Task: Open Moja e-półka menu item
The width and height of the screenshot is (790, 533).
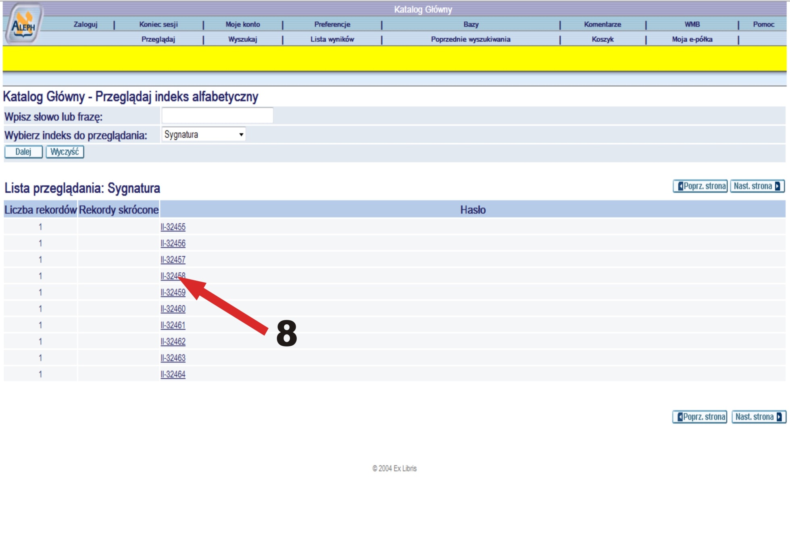Action: [692, 39]
